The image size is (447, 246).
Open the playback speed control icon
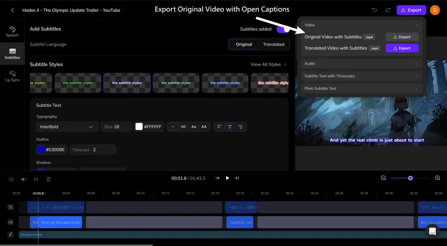(11, 179)
